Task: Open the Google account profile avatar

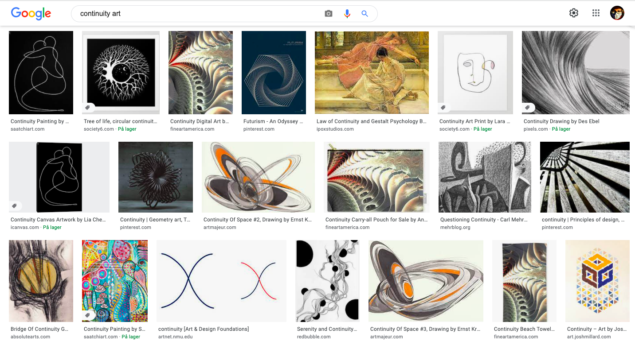Action: coord(617,13)
